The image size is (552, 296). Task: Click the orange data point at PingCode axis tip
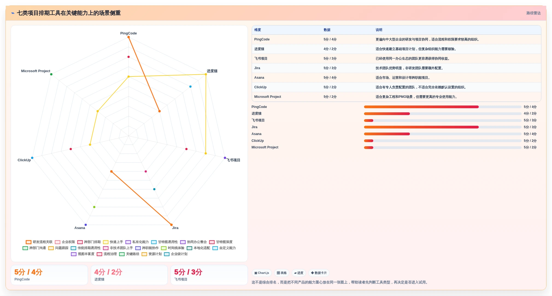click(x=128, y=37)
